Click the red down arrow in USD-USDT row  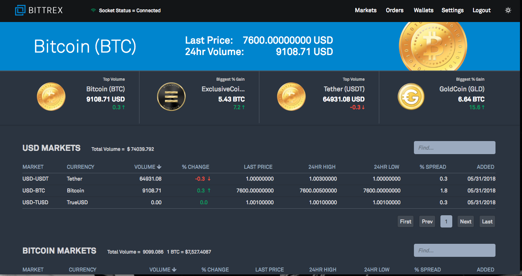click(x=209, y=179)
